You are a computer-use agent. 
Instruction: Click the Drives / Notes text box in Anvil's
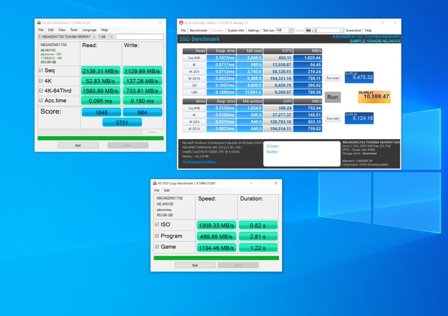[302, 154]
